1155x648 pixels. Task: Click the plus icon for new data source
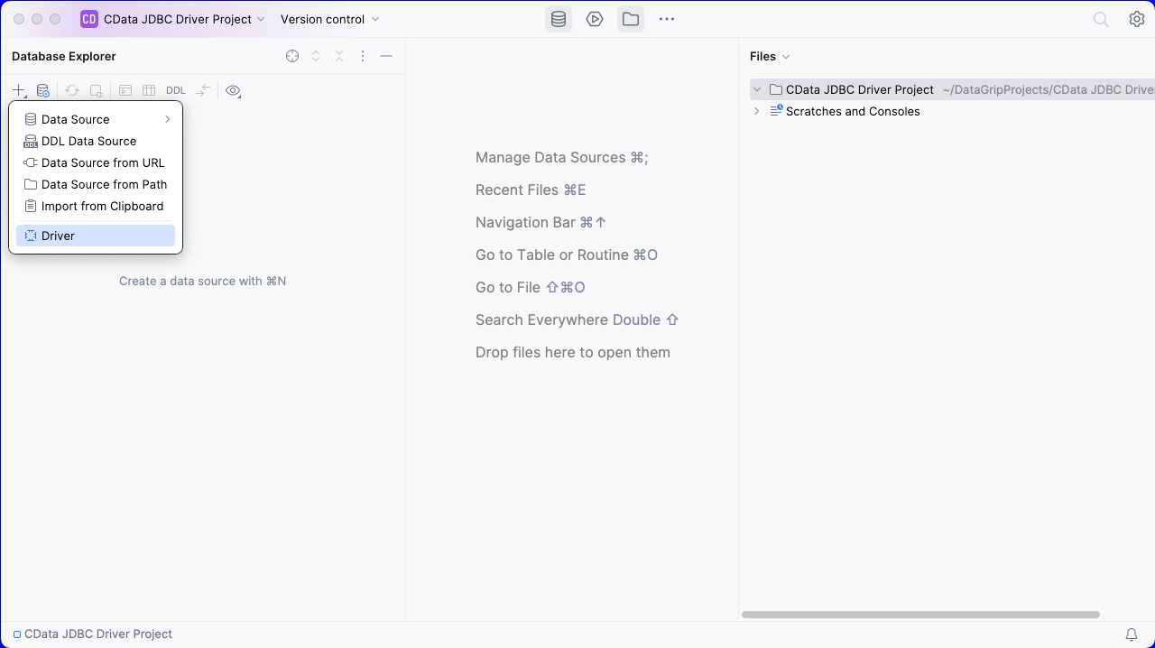coord(18,90)
